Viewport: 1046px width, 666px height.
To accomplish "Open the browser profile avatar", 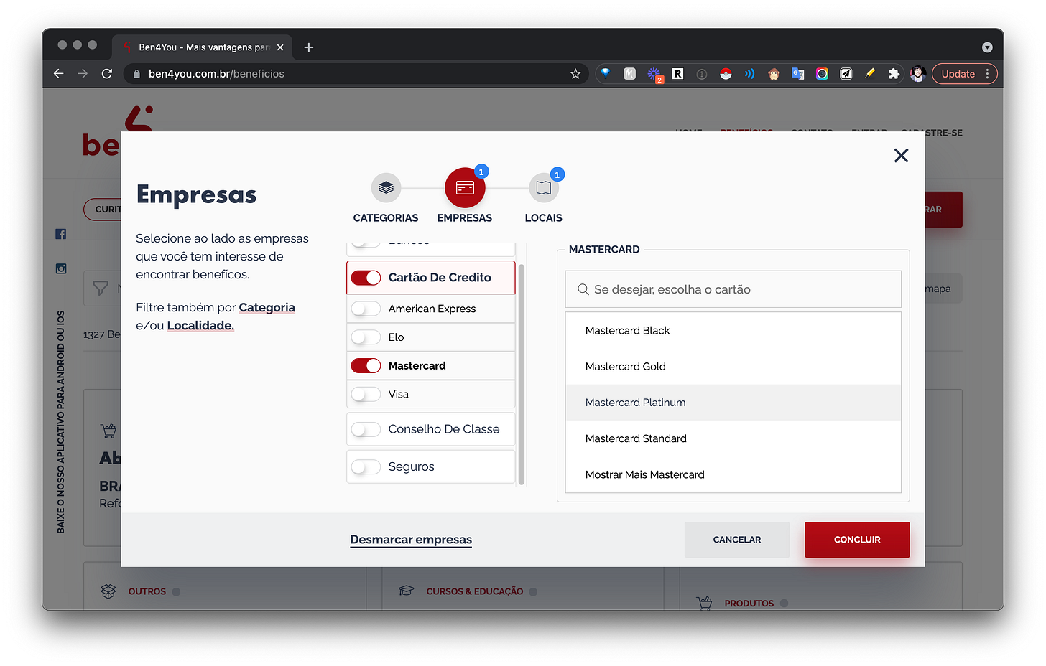I will (917, 74).
